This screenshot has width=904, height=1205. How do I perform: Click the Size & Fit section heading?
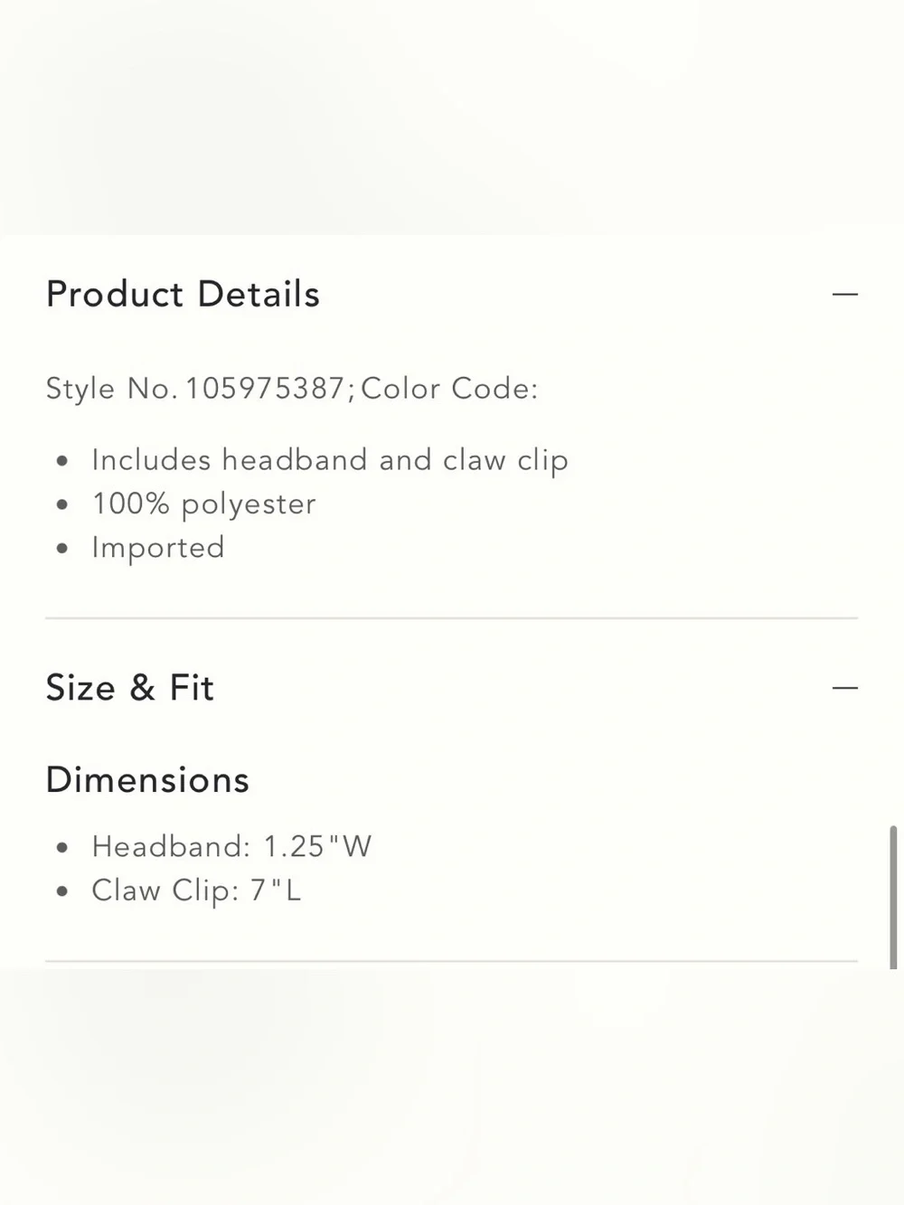point(129,688)
